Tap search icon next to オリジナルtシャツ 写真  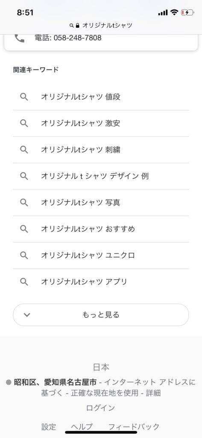[x=24, y=202]
